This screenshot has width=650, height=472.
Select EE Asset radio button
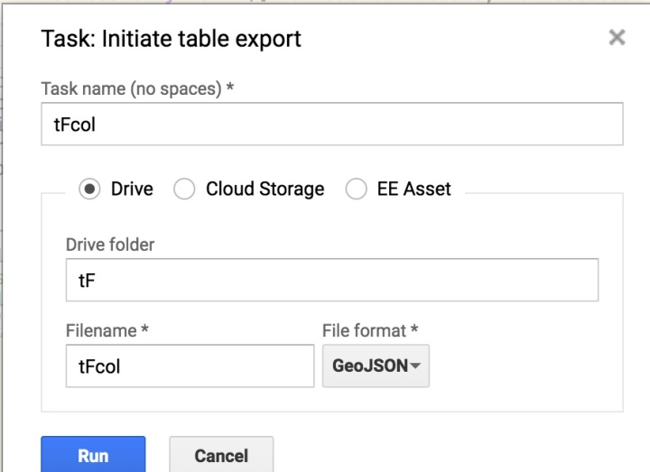[x=356, y=189]
